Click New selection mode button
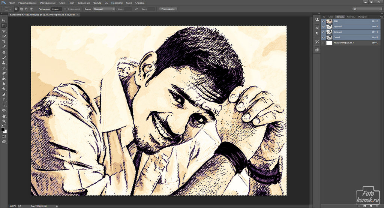Image resolution: width=384 pixels, height=208 pixels. [16, 9]
